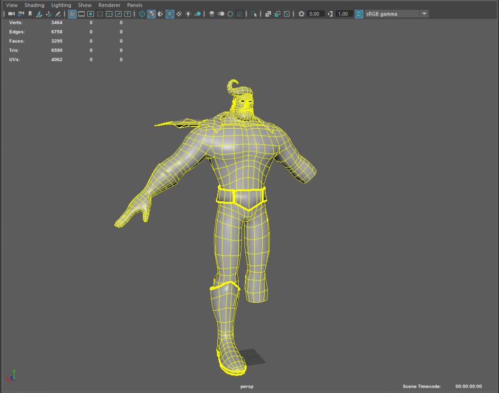Open the sRGB gamma view transform dropdown

pos(424,14)
